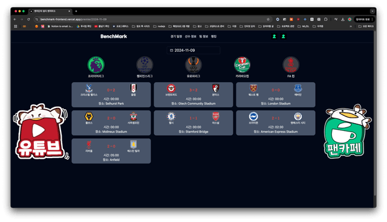
Task: Open a new browser tab
Action: tap(76, 11)
